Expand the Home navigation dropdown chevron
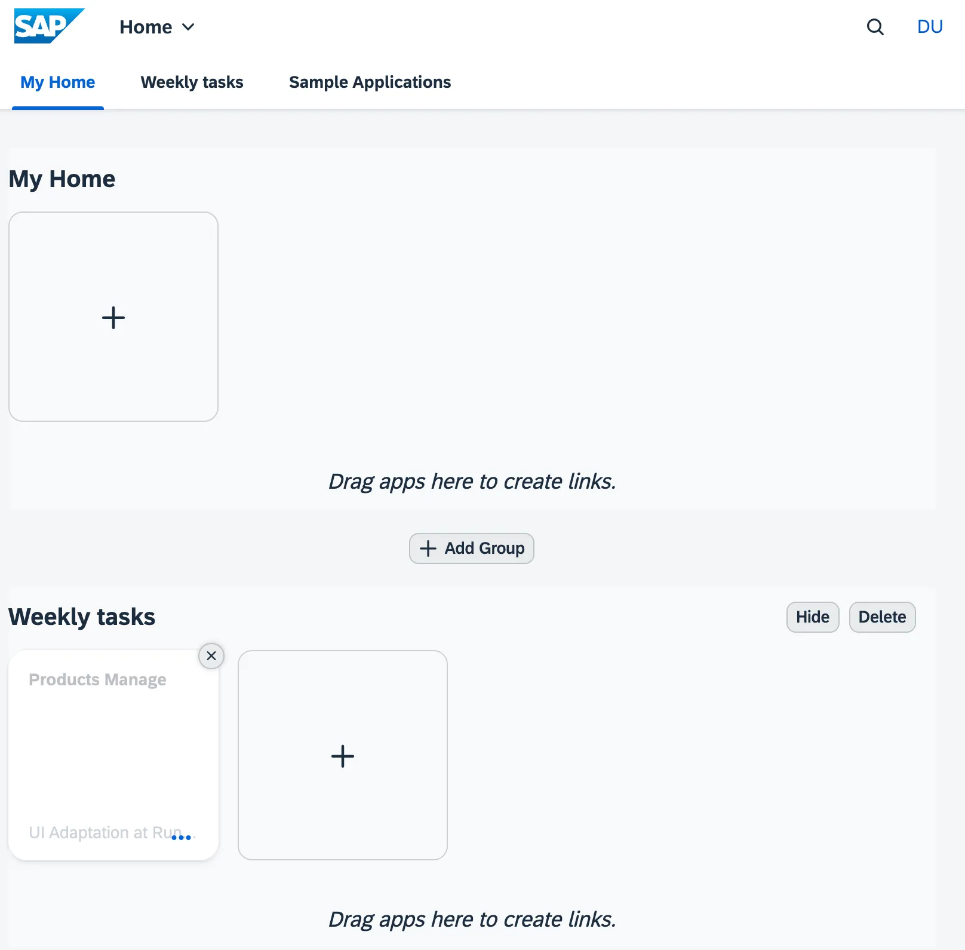 tap(188, 27)
